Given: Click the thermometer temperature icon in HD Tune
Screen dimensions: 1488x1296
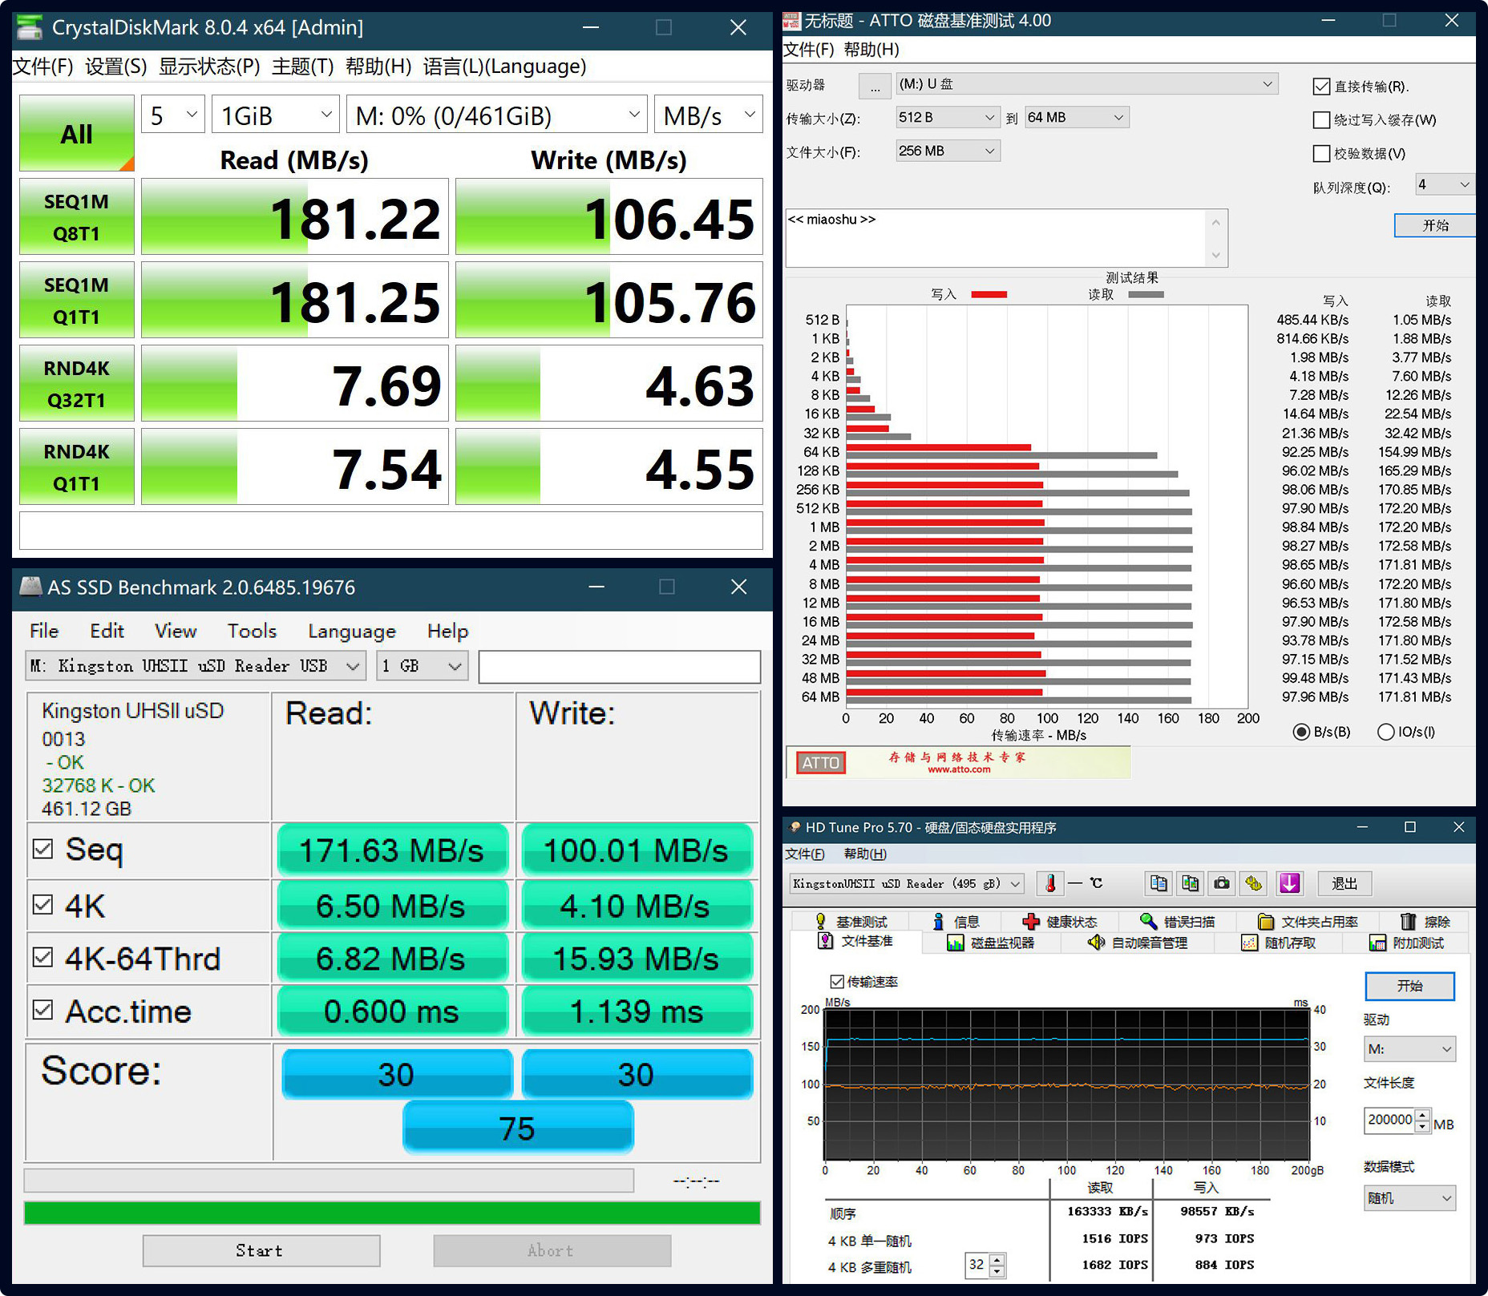Looking at the screenshot, I should [1050, 883].
